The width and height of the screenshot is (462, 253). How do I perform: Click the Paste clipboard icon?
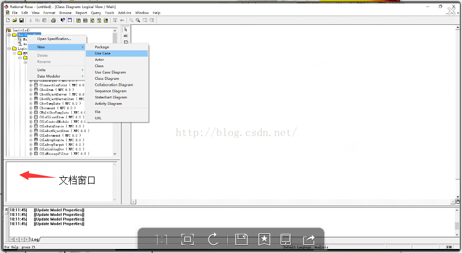click(x=44, y=20)
